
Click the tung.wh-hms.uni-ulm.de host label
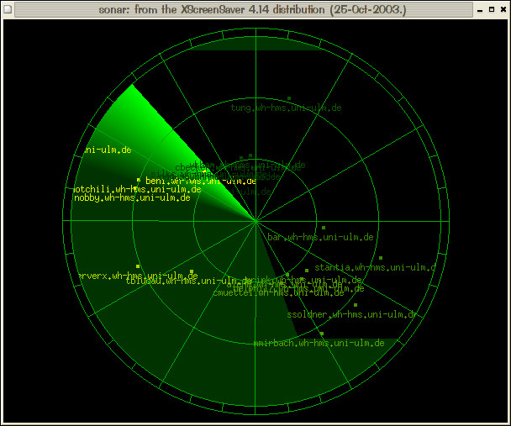coord(286,108)
